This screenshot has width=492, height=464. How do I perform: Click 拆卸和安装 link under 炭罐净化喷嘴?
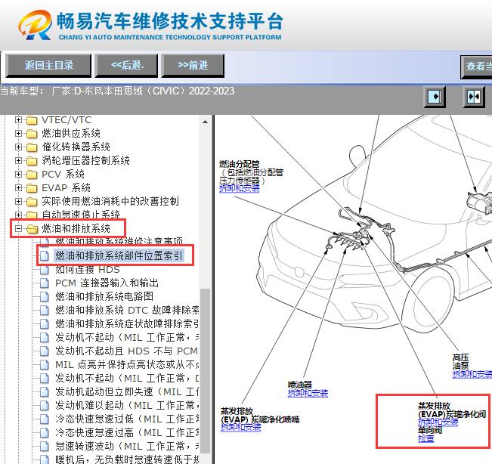[x=240, y=427]
